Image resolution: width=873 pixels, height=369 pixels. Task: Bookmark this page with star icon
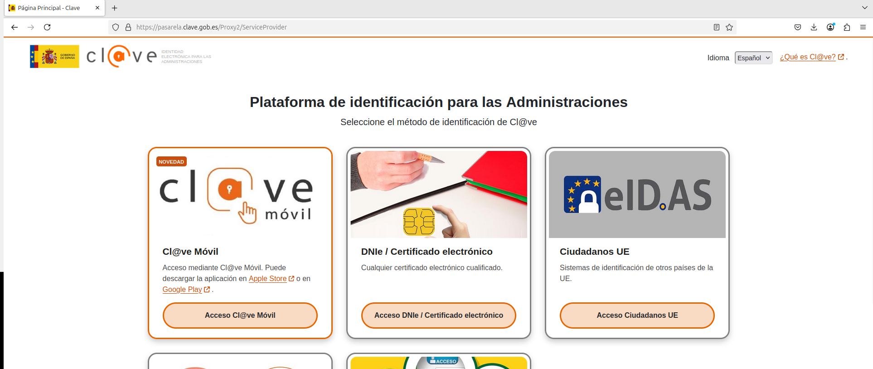(729, 27)
